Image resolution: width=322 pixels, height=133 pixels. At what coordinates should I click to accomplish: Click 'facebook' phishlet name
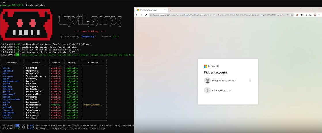8,110
